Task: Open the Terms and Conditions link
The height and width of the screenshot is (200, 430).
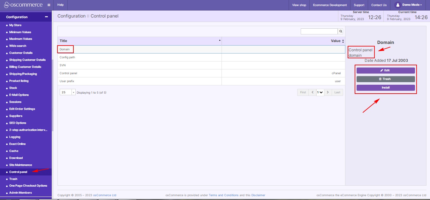Action: (223, 195)
